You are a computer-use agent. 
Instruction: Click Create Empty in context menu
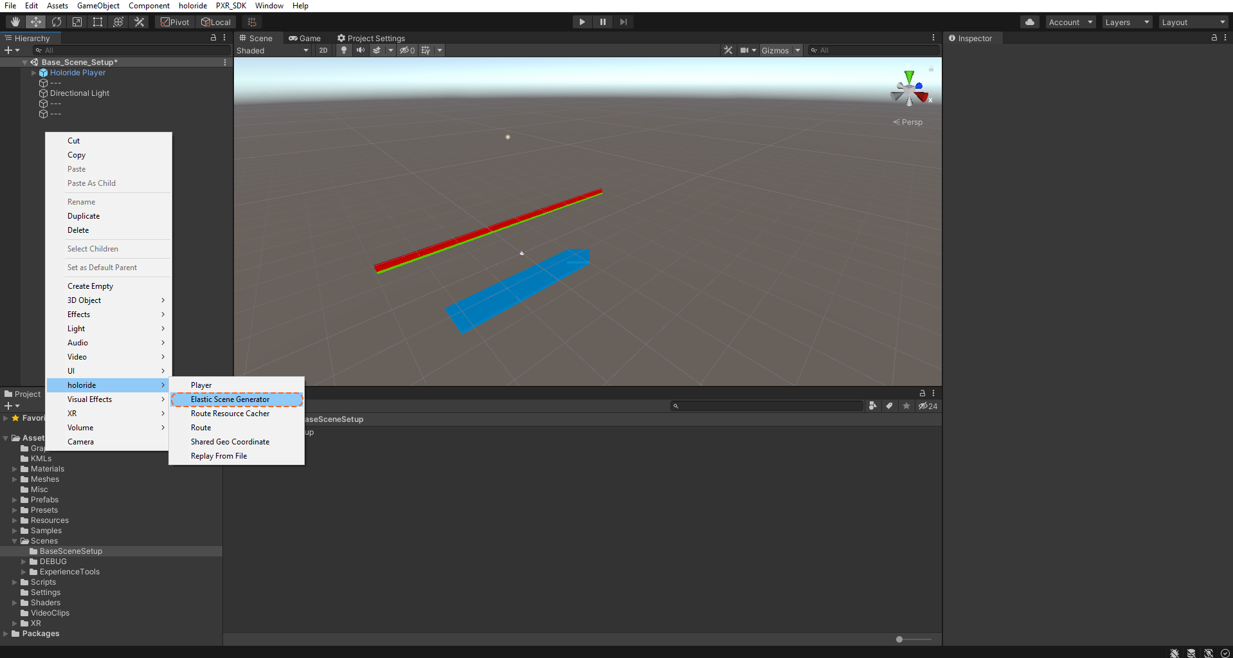[90, 286]
